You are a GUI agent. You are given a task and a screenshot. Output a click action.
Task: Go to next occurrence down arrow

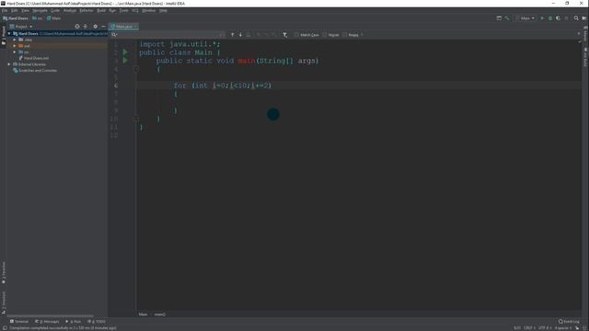pos(240,35)
